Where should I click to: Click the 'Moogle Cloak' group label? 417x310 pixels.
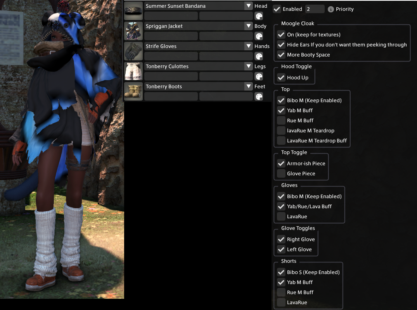pos(298,23)
